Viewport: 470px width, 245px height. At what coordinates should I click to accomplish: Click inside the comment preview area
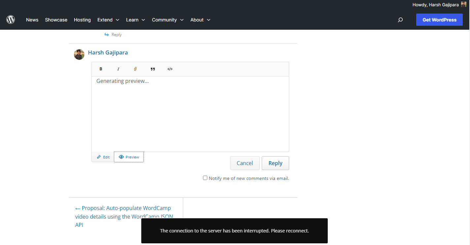coord(190,114)
